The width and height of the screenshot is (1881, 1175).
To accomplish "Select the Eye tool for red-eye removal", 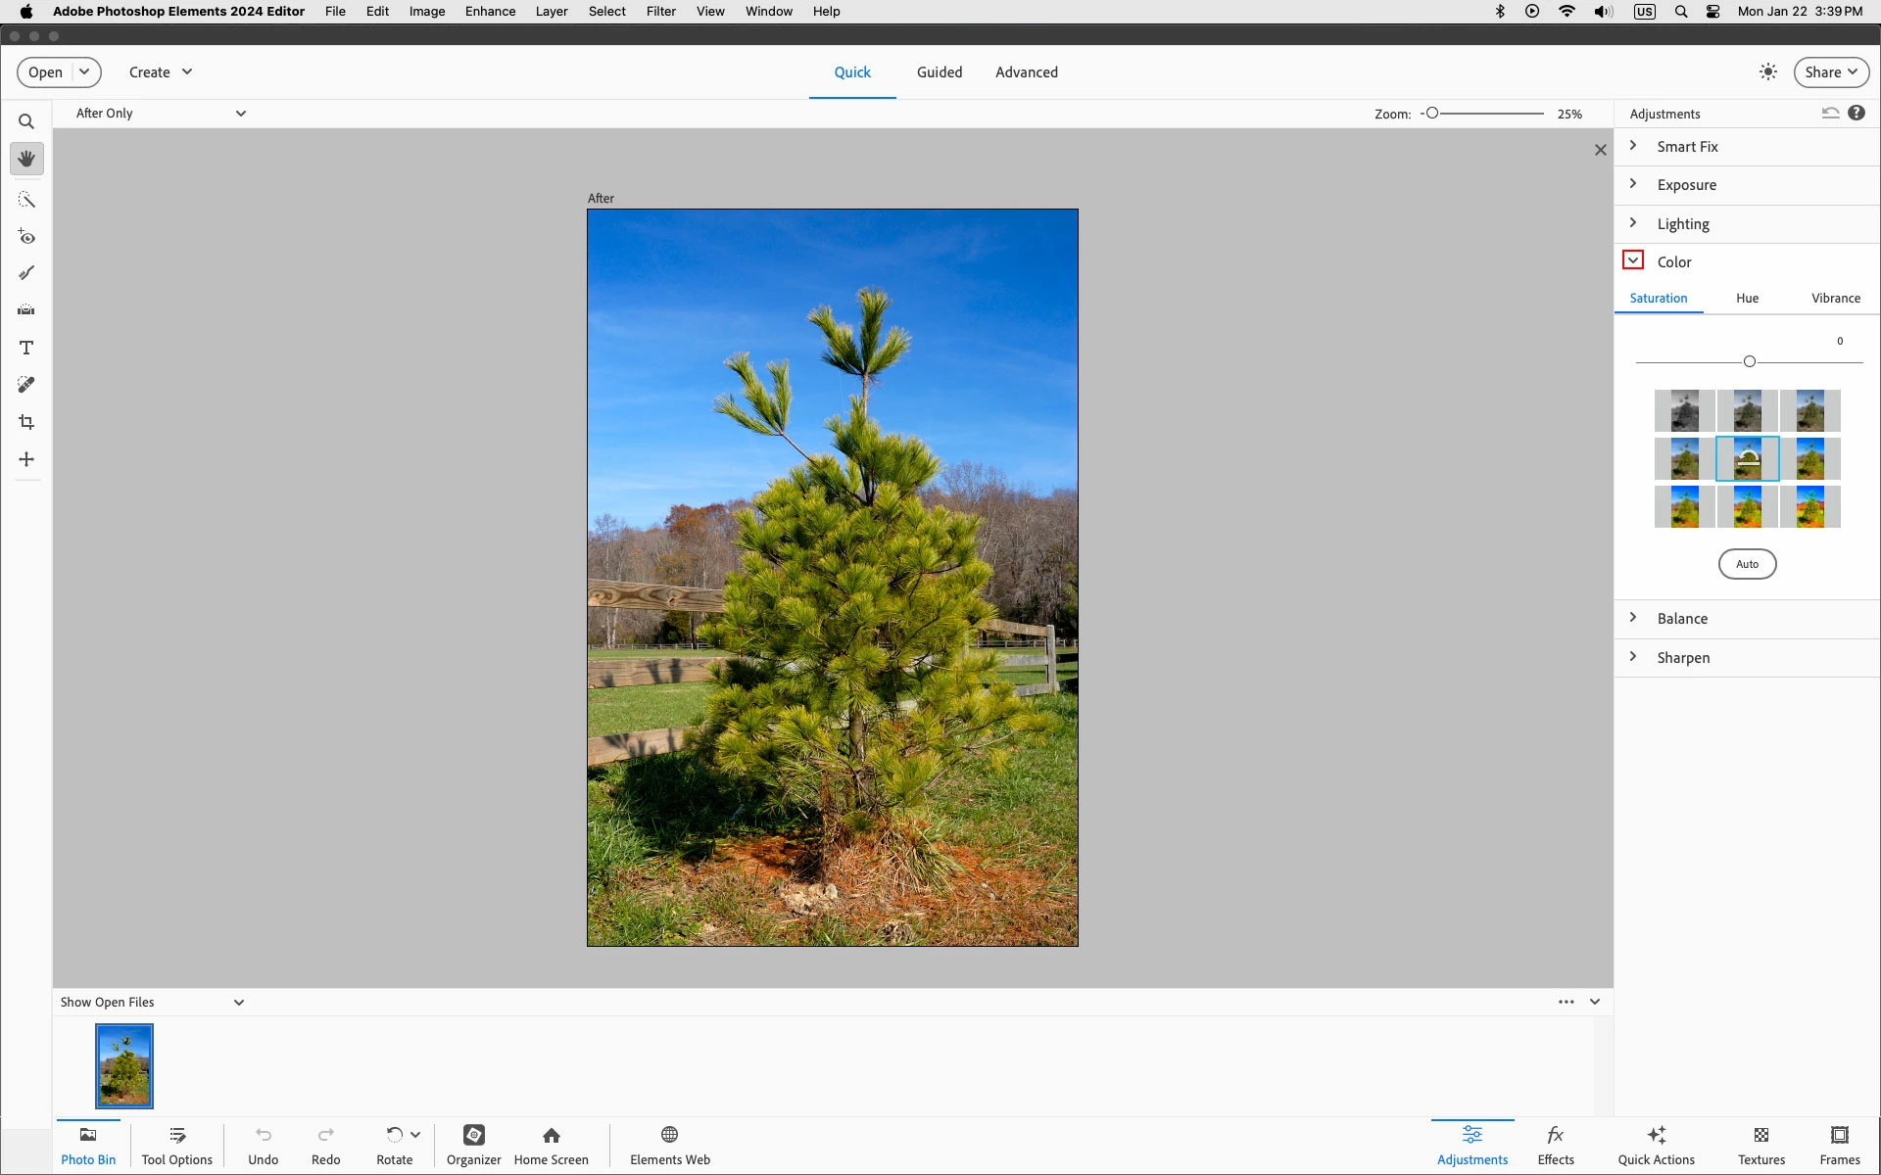I will coord(26,237).
